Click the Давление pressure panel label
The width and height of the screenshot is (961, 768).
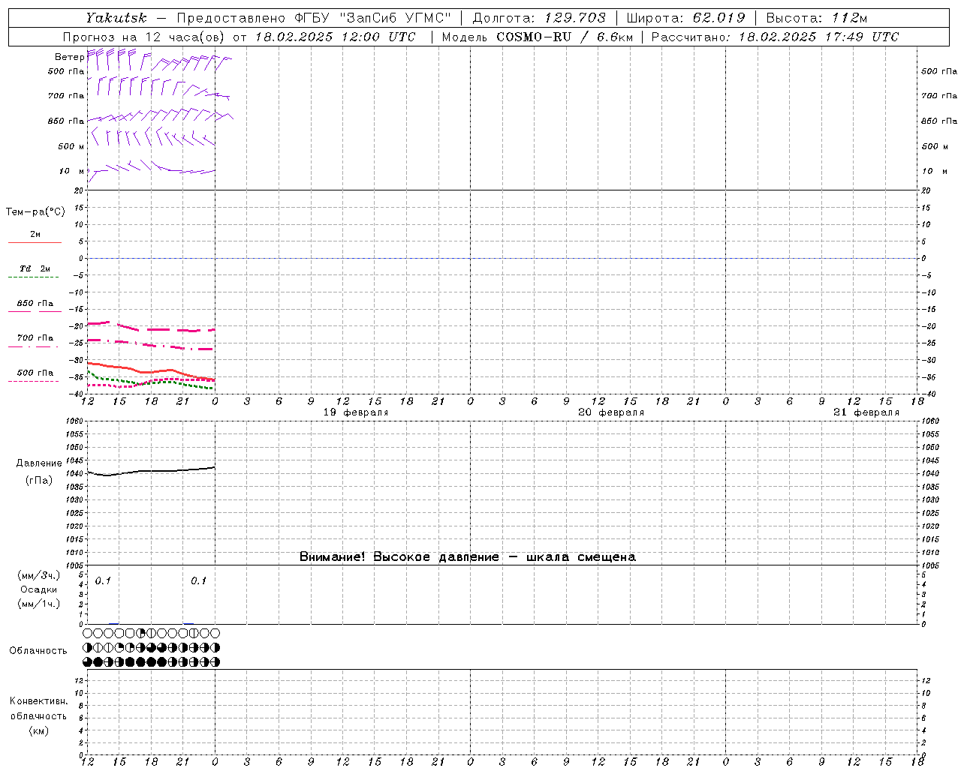39,463
